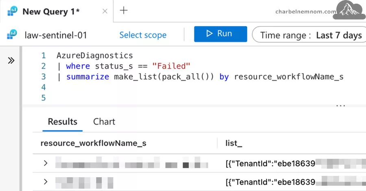Click the law-sentinel-01 workspace icon
The height and width of the screenshot is (191, 366).
click(12, 35)
